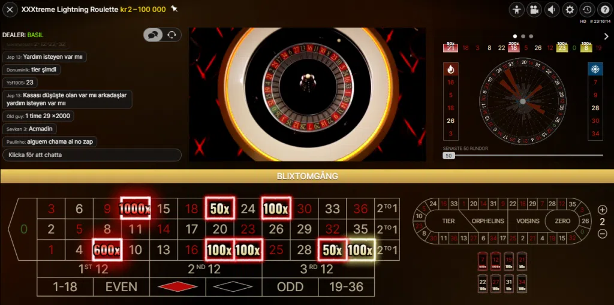Select the second statistics page dot

523,37
